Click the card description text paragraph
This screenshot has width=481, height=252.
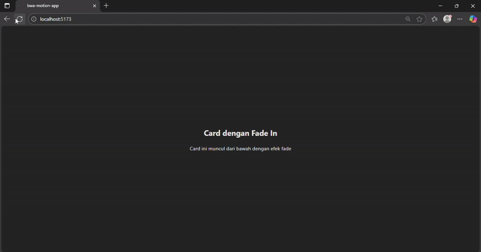pos(240,149)
